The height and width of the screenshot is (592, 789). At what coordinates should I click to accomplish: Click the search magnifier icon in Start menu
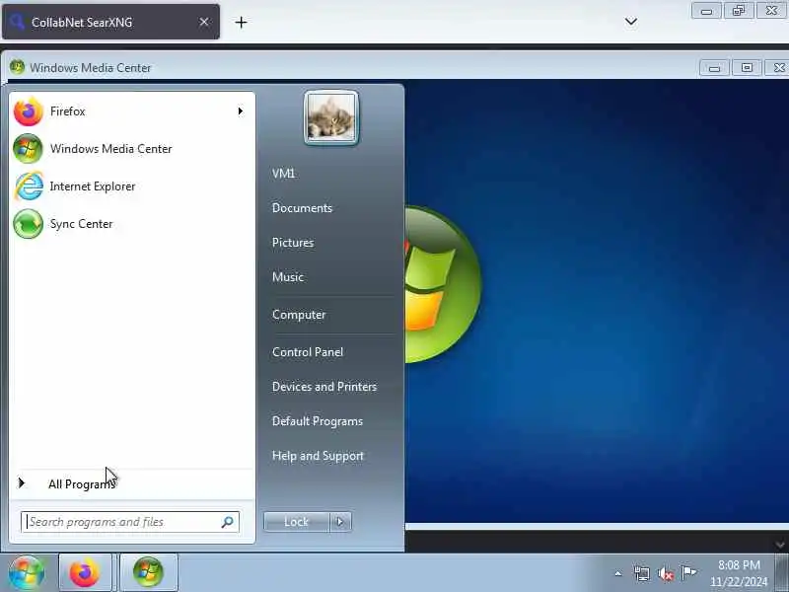click(228, 522)
